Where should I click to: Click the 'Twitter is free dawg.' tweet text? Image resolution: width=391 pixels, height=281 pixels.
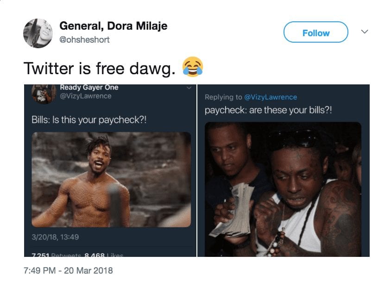pyautogui.click(x=100, y=68)
